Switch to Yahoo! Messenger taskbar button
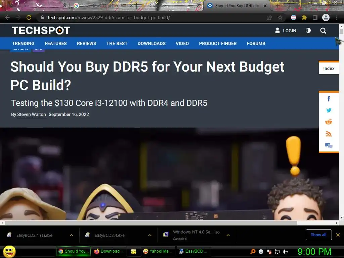 pyautogui.click(x=158, y=251)
